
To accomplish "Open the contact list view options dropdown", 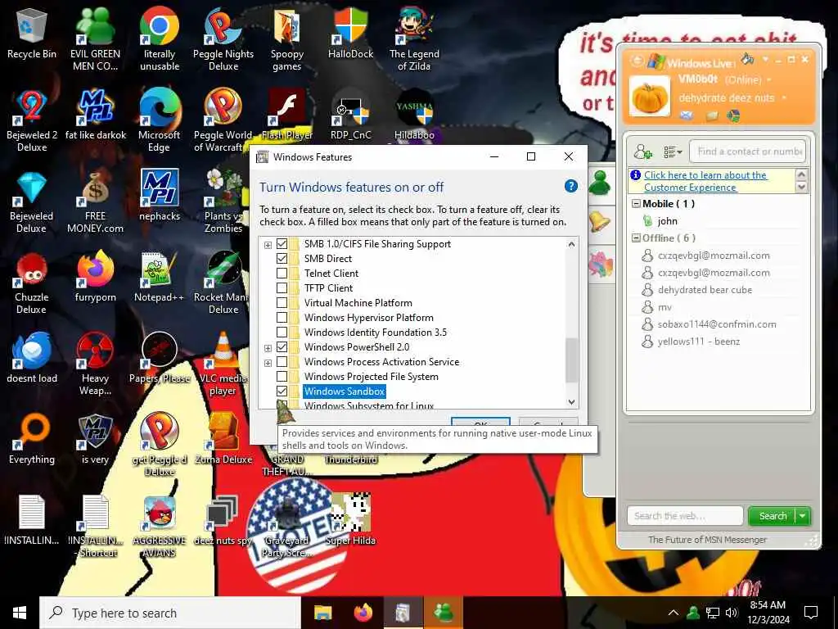I will click(673, 152).
